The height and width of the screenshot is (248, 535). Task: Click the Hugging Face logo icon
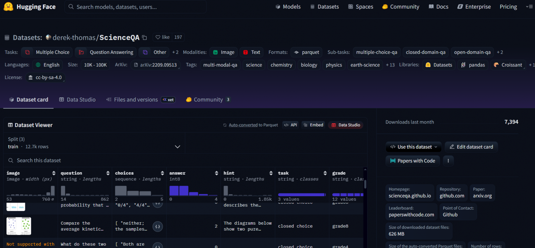click(9, 7)
